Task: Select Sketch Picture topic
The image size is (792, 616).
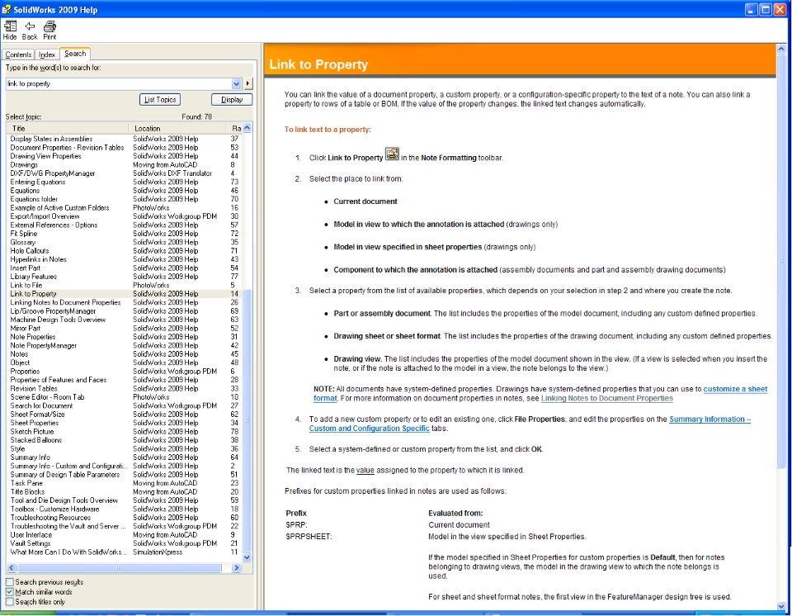Action: [32, 431]
